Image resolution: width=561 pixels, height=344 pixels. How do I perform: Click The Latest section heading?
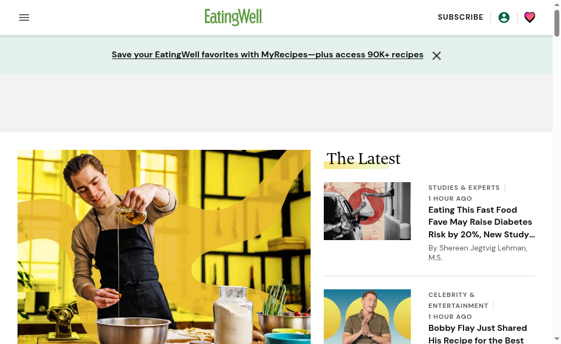pos(363,159)
